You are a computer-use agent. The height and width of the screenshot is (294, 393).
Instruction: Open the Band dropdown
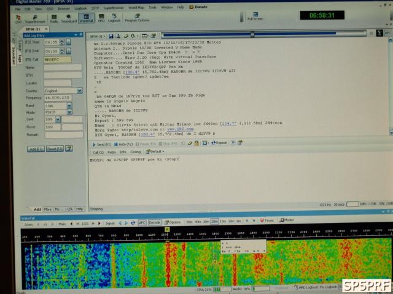pyautogui.click(x=69, y=106)
